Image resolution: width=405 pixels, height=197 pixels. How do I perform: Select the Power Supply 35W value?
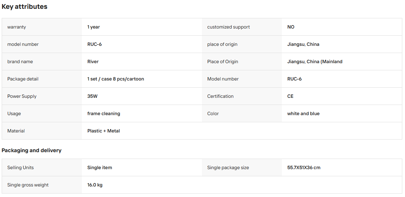coord(92,96)
